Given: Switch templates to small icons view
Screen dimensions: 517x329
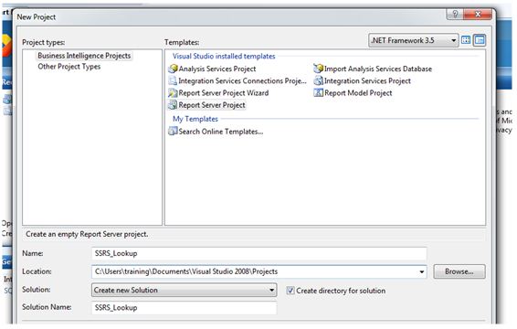Looking at the screenshot, I should pos(480,40).
